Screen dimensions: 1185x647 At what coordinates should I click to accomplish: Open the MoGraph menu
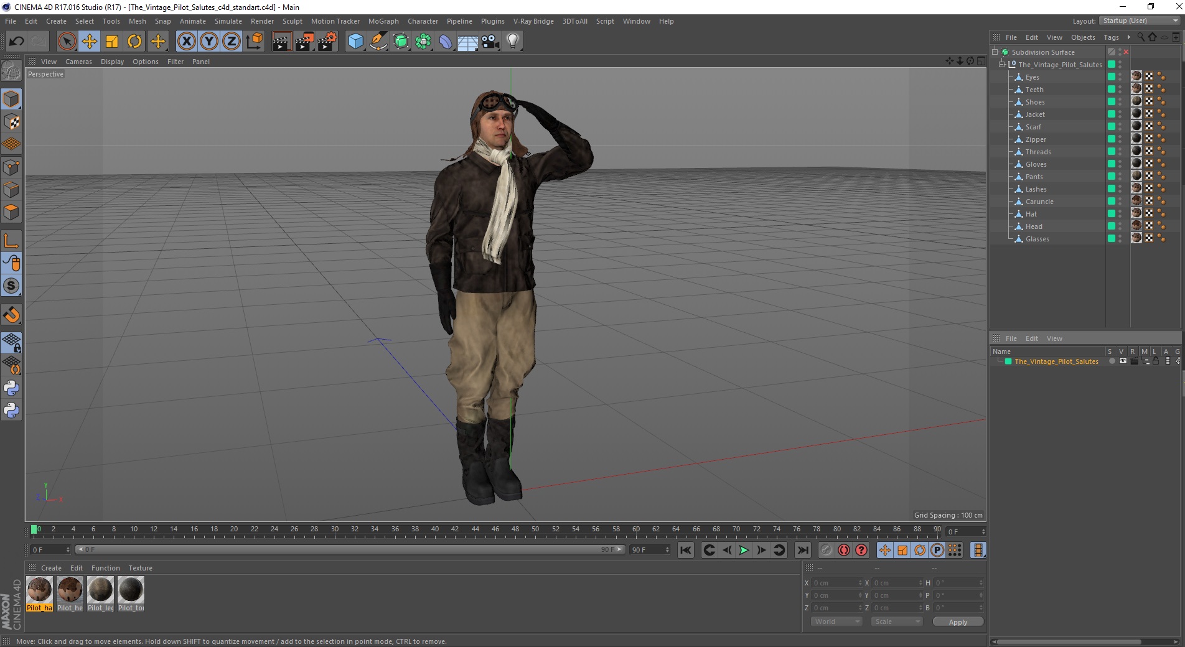click(x=383, y=21)
